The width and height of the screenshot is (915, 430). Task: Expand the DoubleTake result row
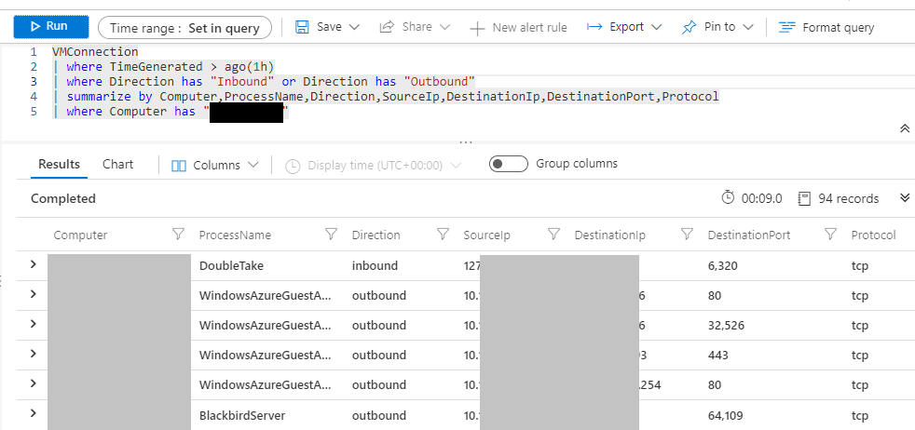(x=34, y=265)
